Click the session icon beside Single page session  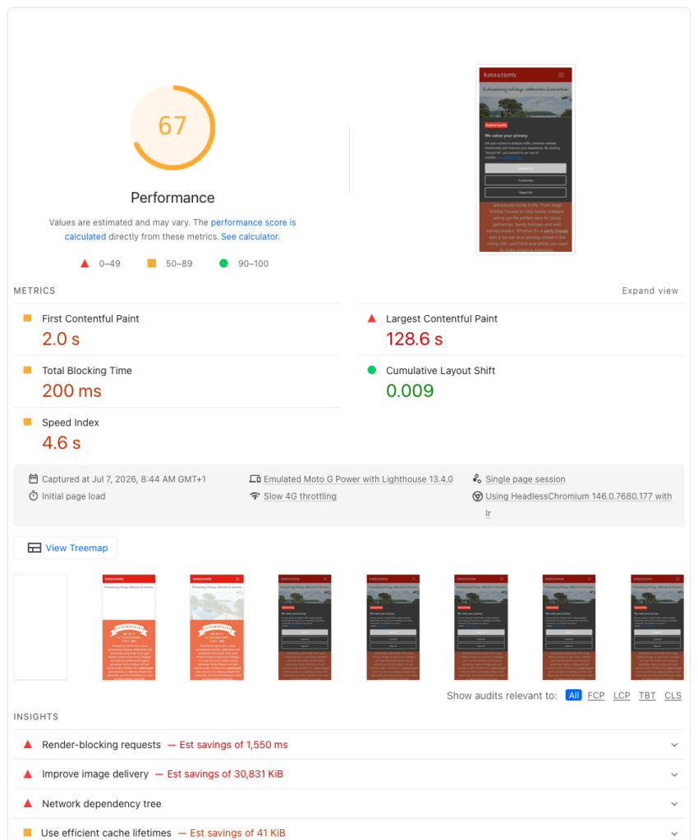477,478
